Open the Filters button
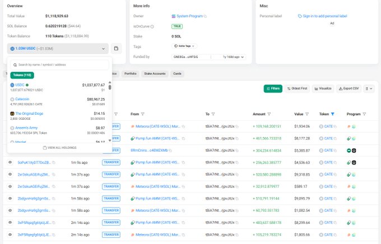 [273, 88]
